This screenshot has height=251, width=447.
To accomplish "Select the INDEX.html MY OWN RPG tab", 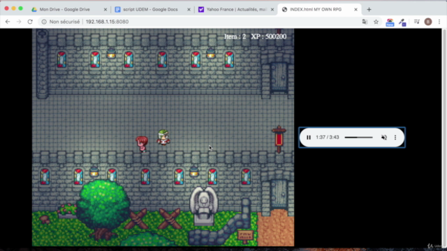I will pos(319,9).
